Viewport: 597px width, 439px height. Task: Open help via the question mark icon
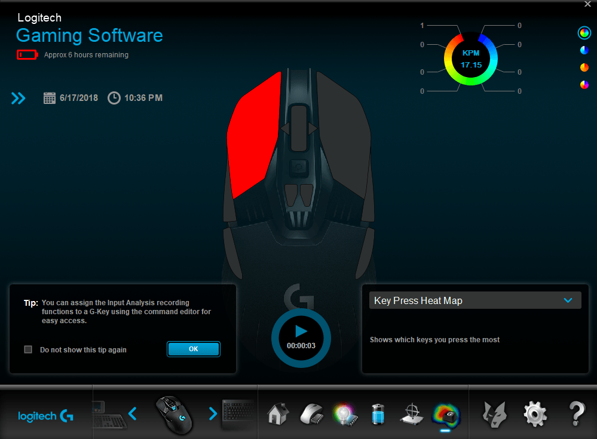[575, 413]
